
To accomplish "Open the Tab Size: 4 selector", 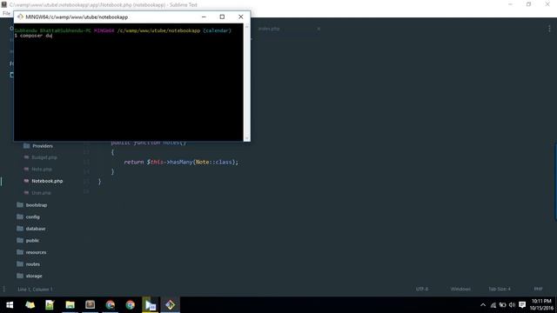I will (499, 289).
